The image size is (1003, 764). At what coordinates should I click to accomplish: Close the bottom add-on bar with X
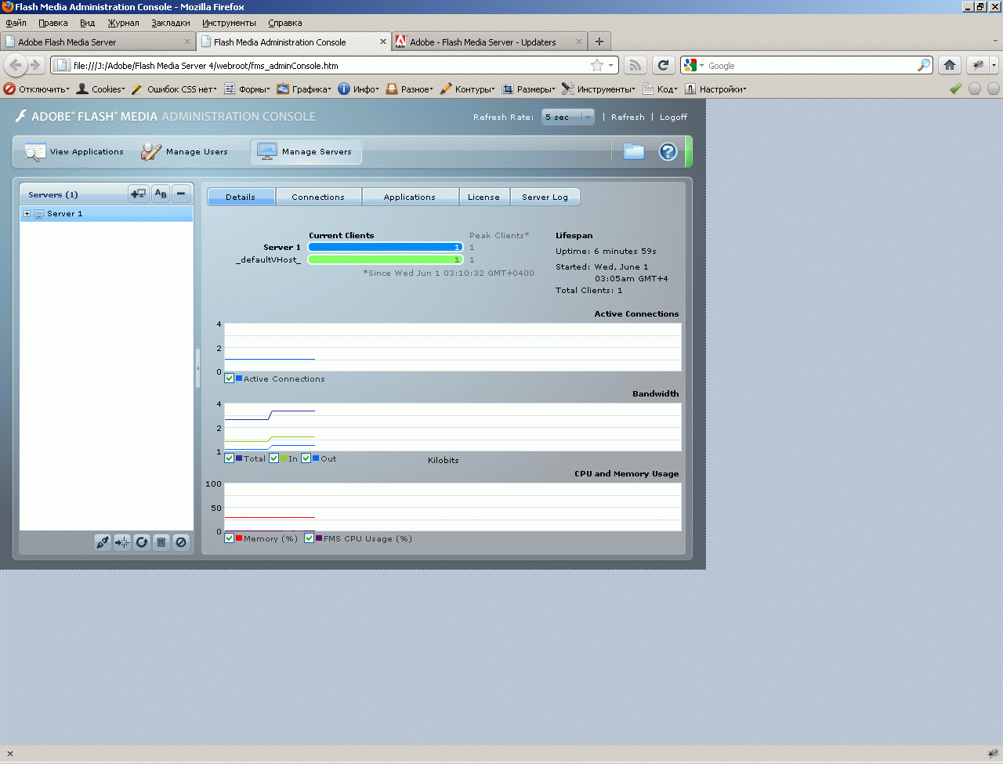click(x=10, y=754)
